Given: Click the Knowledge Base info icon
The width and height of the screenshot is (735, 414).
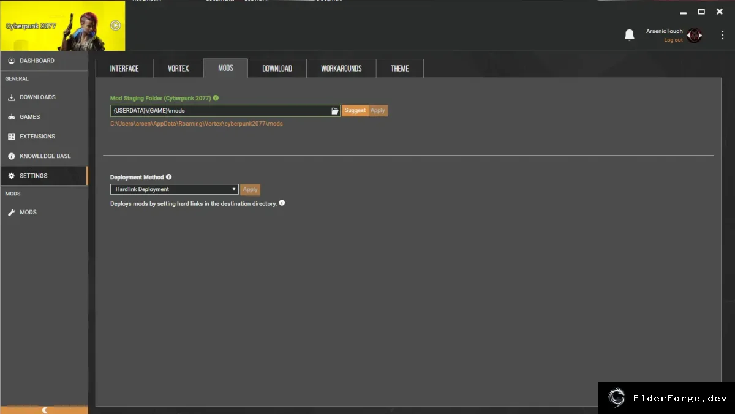Looking at the screenshot, I should (x=12, y=156).
